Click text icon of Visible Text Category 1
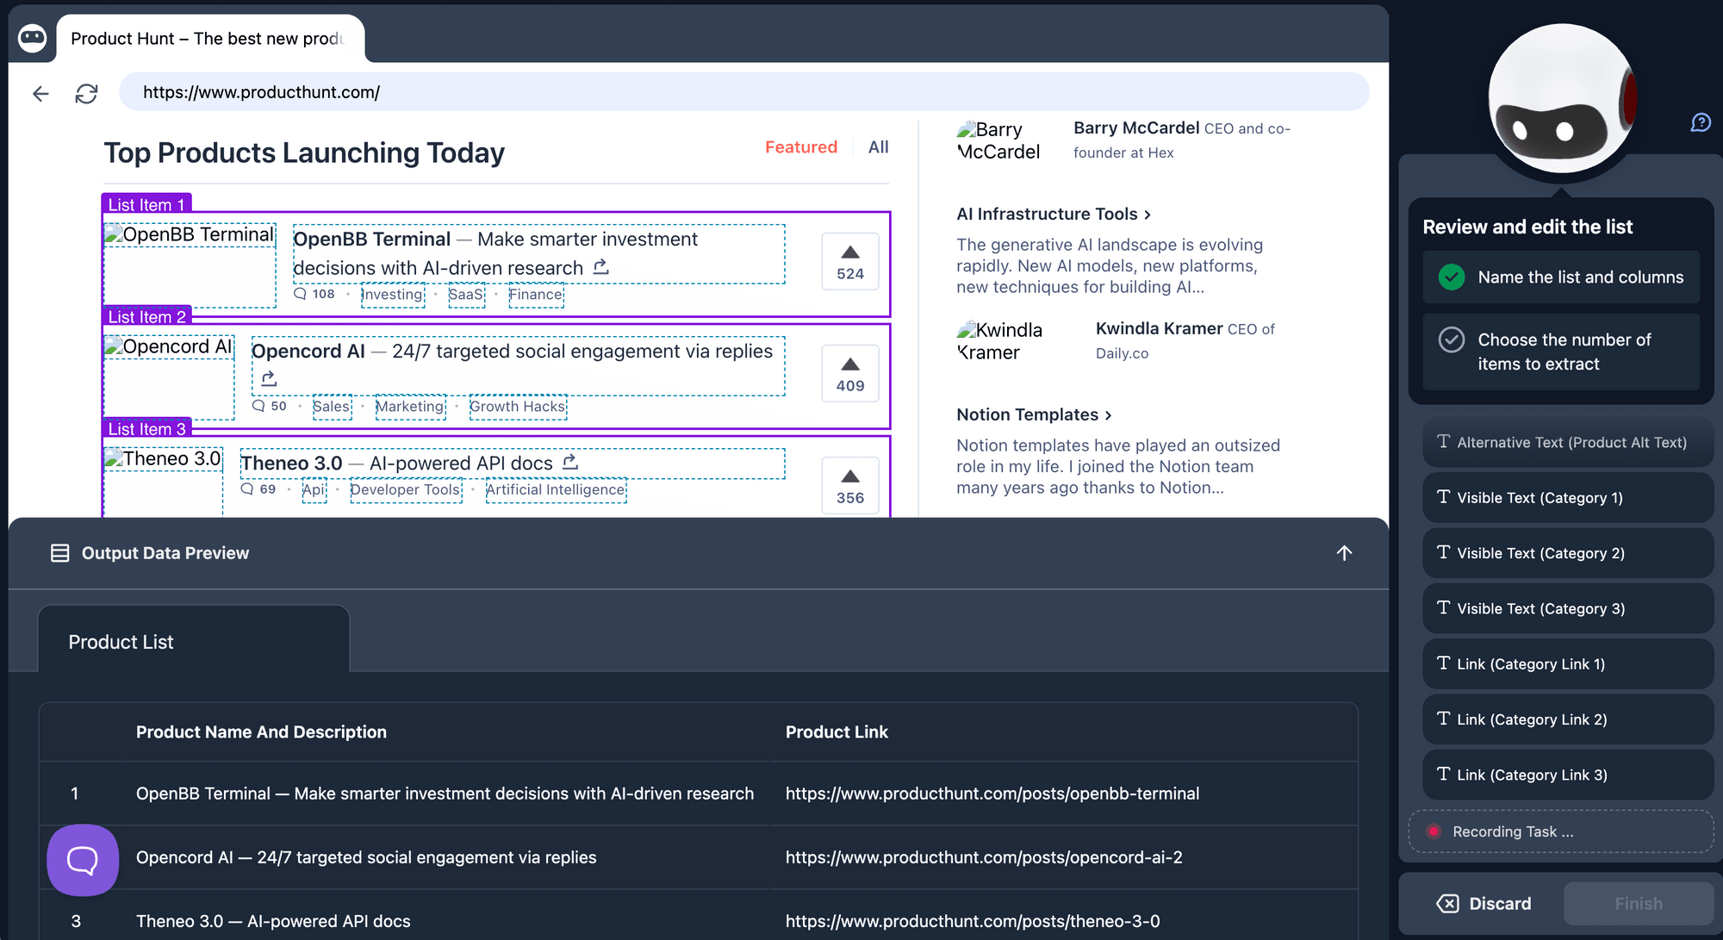 (1443, 496)
